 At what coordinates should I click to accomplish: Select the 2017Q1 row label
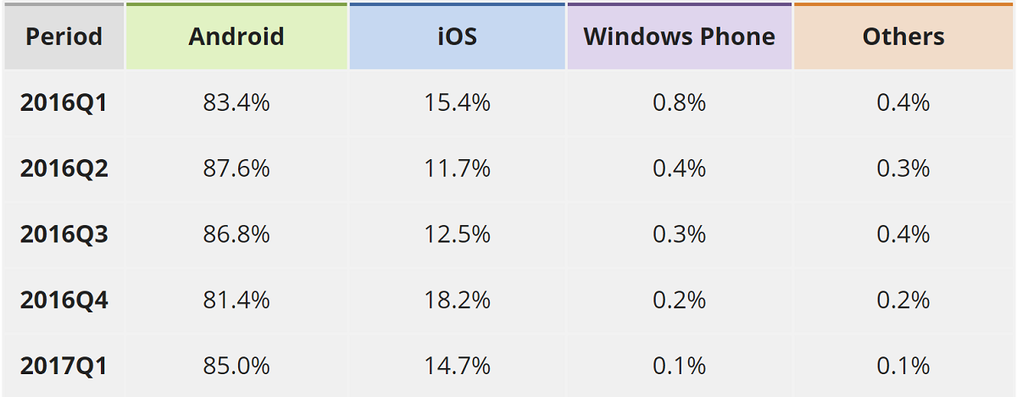(64, 367)
